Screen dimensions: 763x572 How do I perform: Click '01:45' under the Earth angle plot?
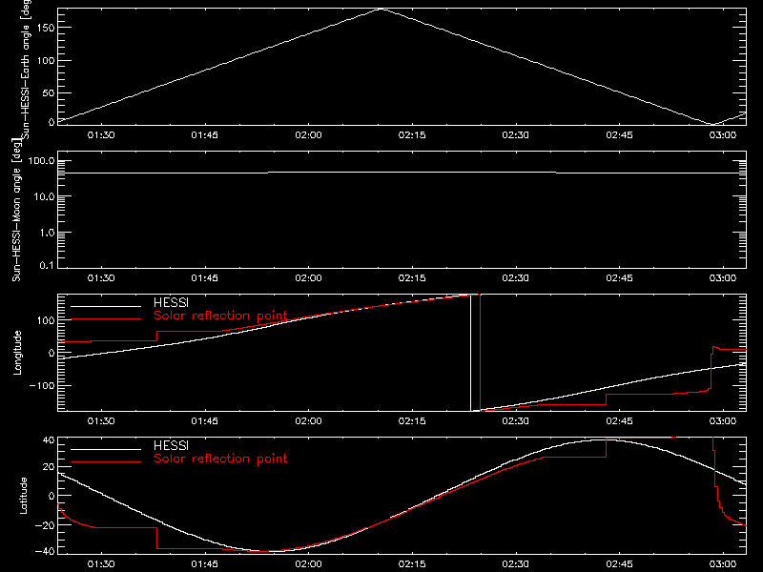(204, 134)
